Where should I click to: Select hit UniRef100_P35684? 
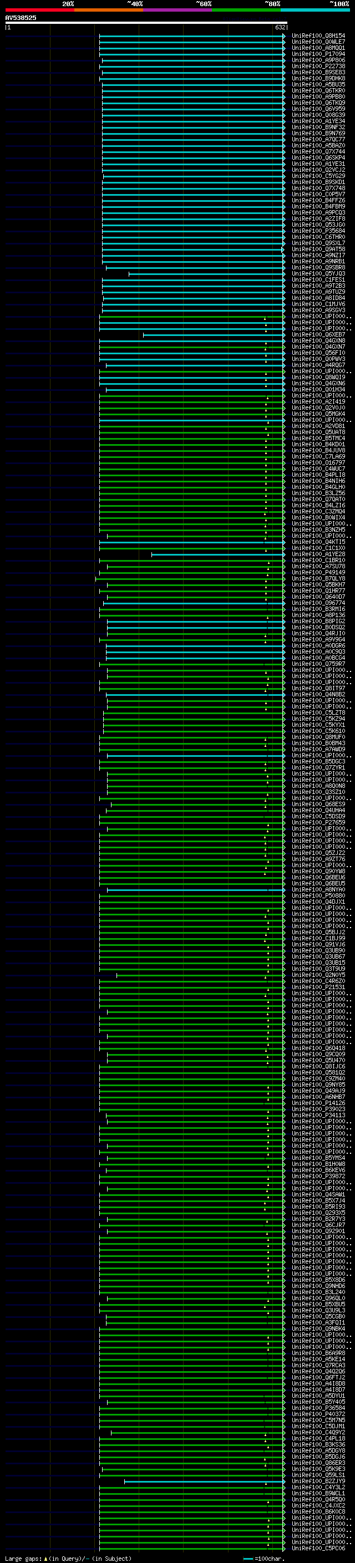click(x=318, y=231)
